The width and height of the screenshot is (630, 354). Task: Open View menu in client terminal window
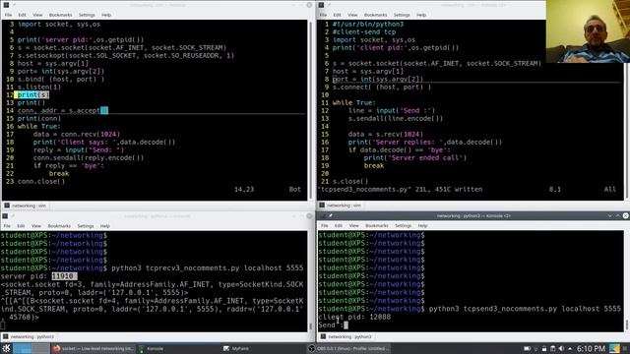click(x=354, y=225)
